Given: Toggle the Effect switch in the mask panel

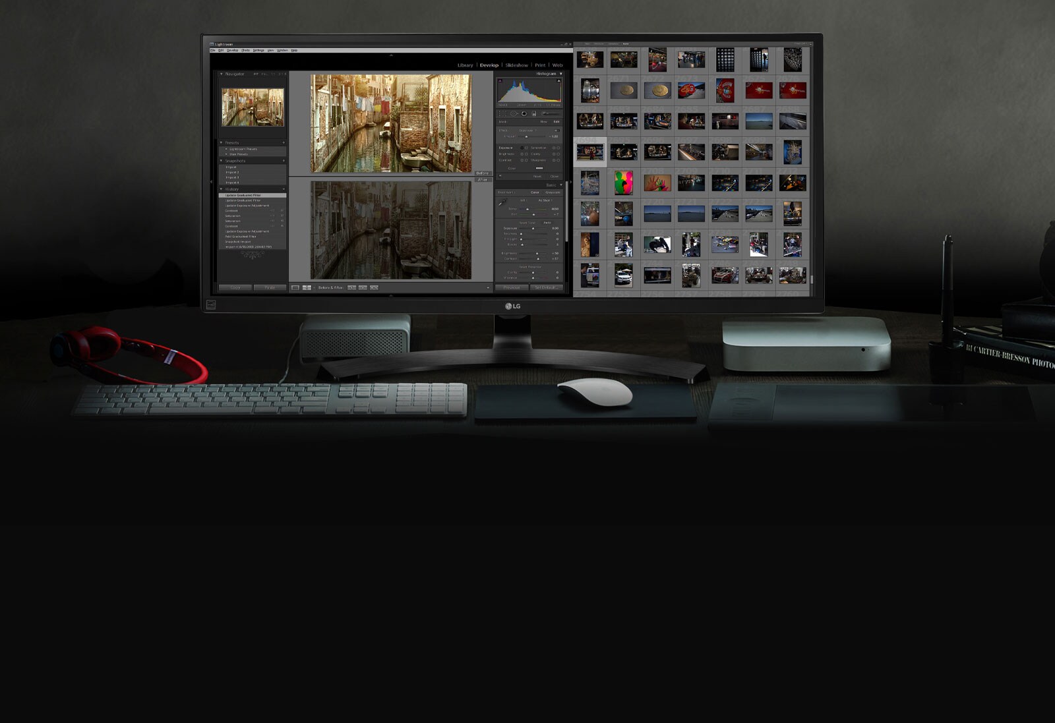Looking at the screenshot, I should pos(557,130).
